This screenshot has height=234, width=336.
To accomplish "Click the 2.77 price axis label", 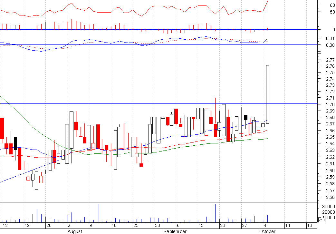I will point(330,60).
